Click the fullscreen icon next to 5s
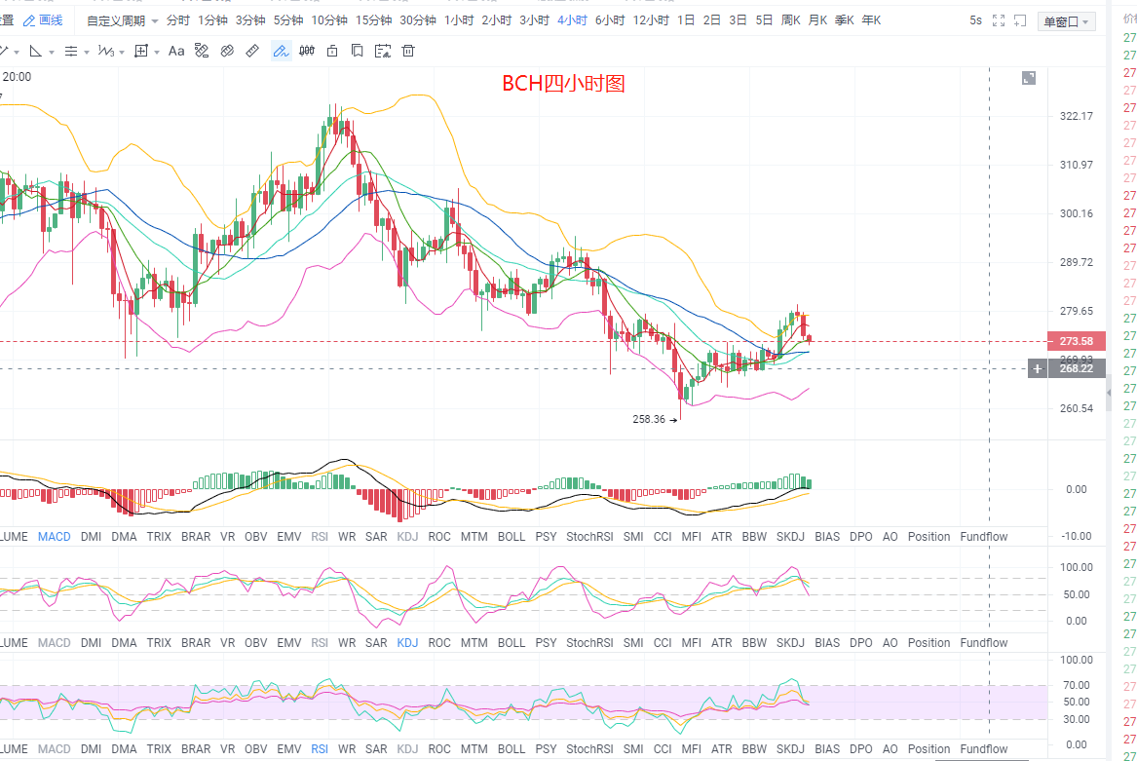The width and height of the screenshot is (1137, 761). coord(998,20)
